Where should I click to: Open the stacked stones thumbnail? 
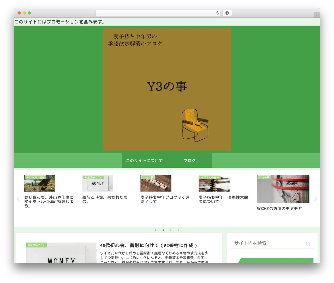click(214, 183)
